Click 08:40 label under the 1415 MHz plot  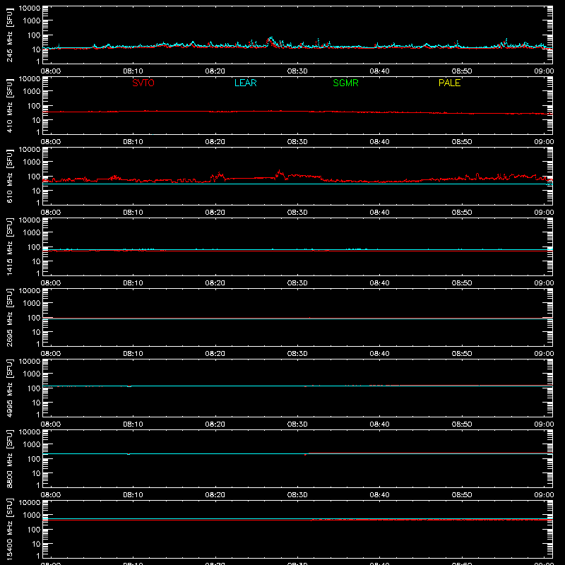(x=379, y=283)
